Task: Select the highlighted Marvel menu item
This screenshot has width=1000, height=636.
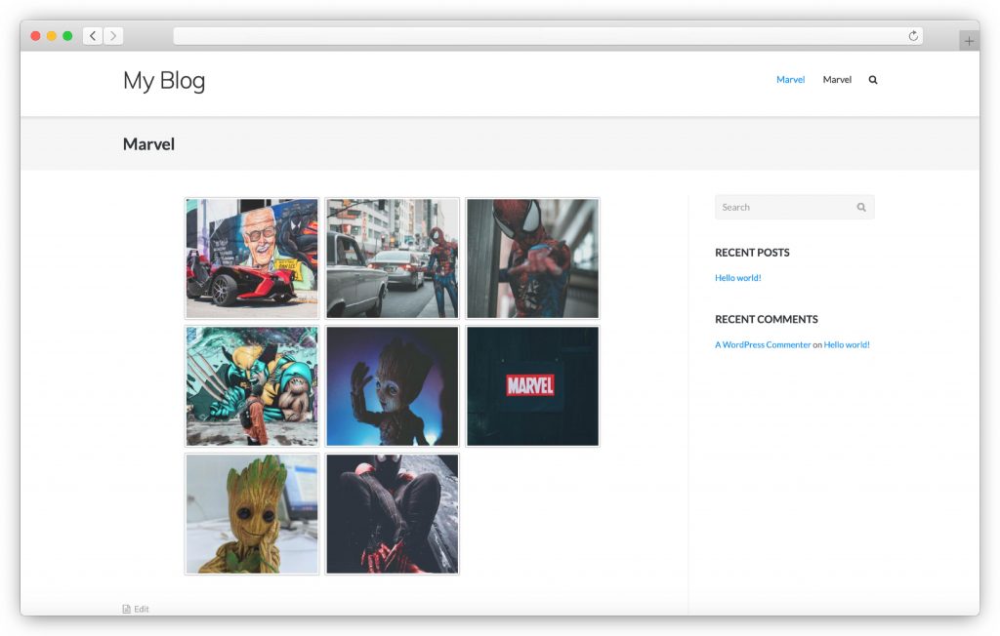Action: (790, 79)
